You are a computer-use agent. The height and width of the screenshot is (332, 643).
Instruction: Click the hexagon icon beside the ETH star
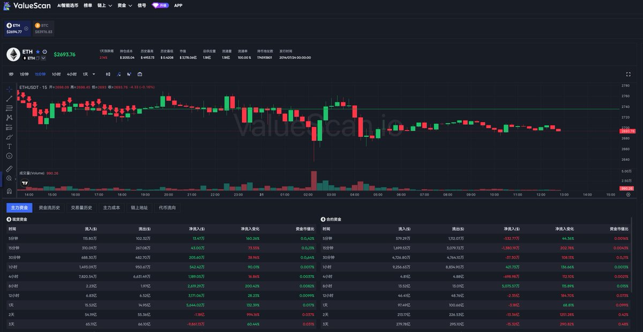(44, 52)
